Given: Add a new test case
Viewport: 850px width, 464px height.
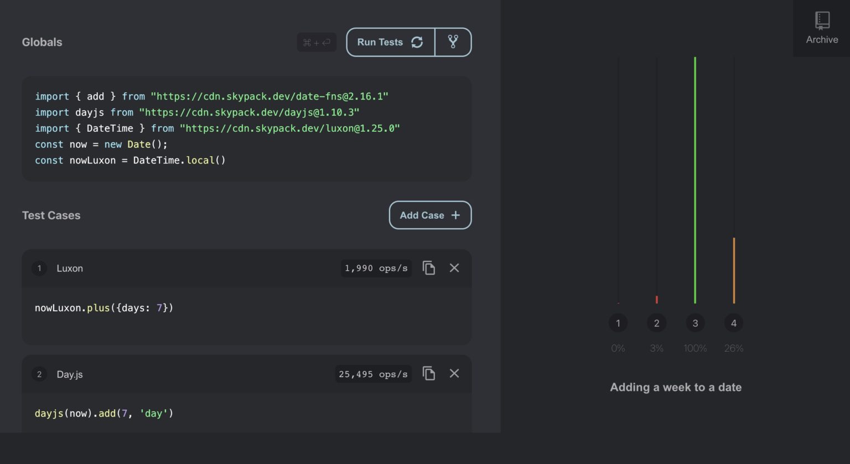Looking at the screenshot, I should pos(430,215).
